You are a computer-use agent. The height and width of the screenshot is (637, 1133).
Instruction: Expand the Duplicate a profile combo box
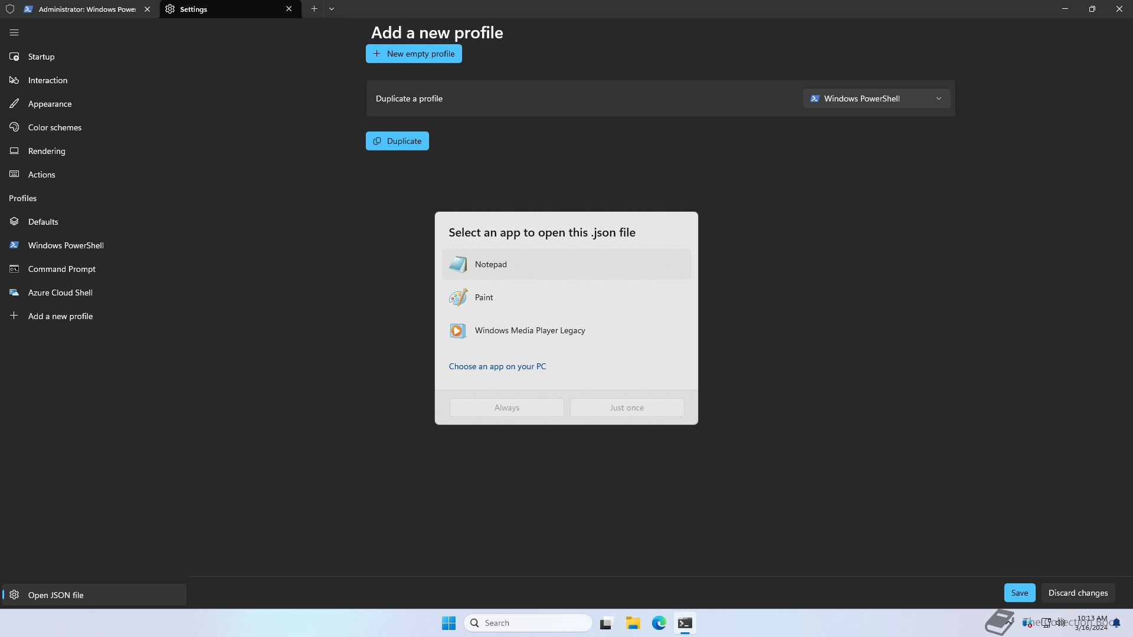(x=876, y=98)
